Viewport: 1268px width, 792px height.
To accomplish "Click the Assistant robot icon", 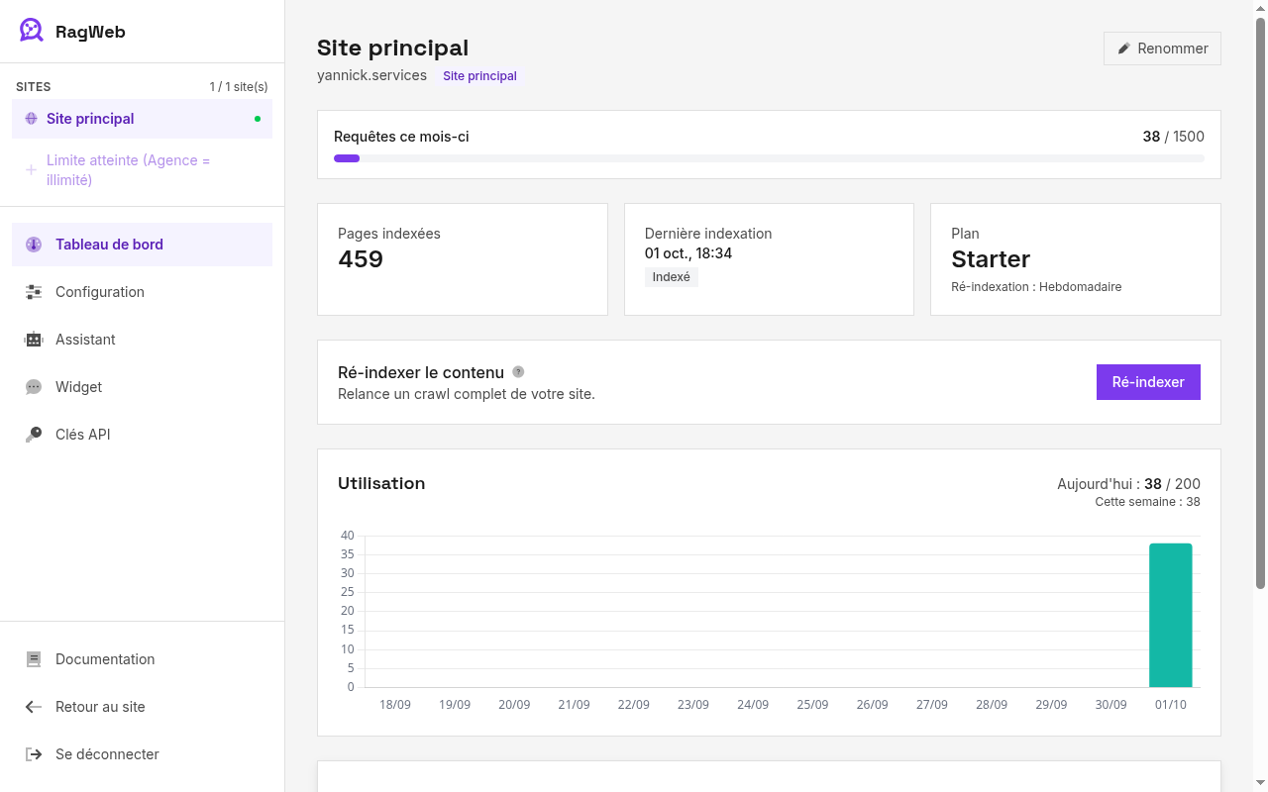I will click(x=34, y=340).
